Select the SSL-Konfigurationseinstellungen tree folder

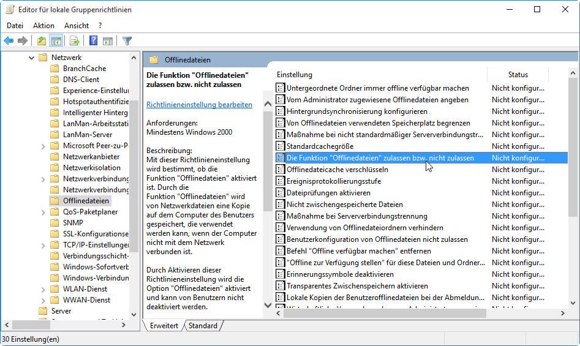pos(96,233)
